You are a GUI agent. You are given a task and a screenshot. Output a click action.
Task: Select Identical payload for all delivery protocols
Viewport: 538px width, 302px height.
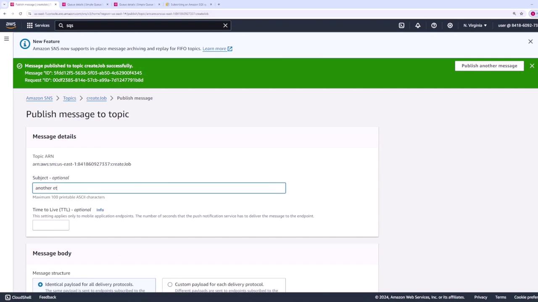click(40, 284)
